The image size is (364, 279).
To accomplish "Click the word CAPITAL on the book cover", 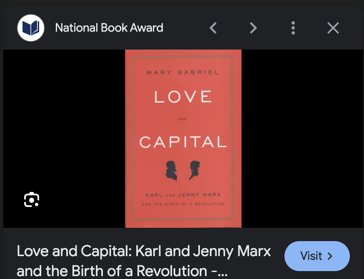I will tap(183, 142).
